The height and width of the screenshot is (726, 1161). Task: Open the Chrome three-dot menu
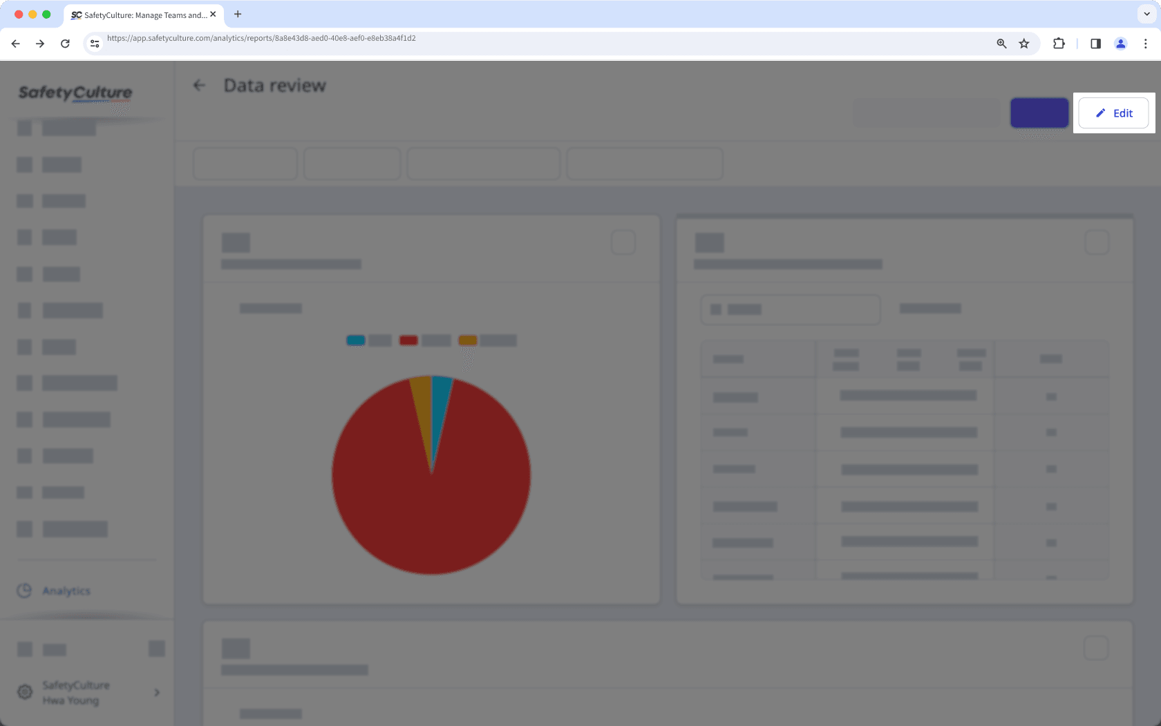point(1145,44)
